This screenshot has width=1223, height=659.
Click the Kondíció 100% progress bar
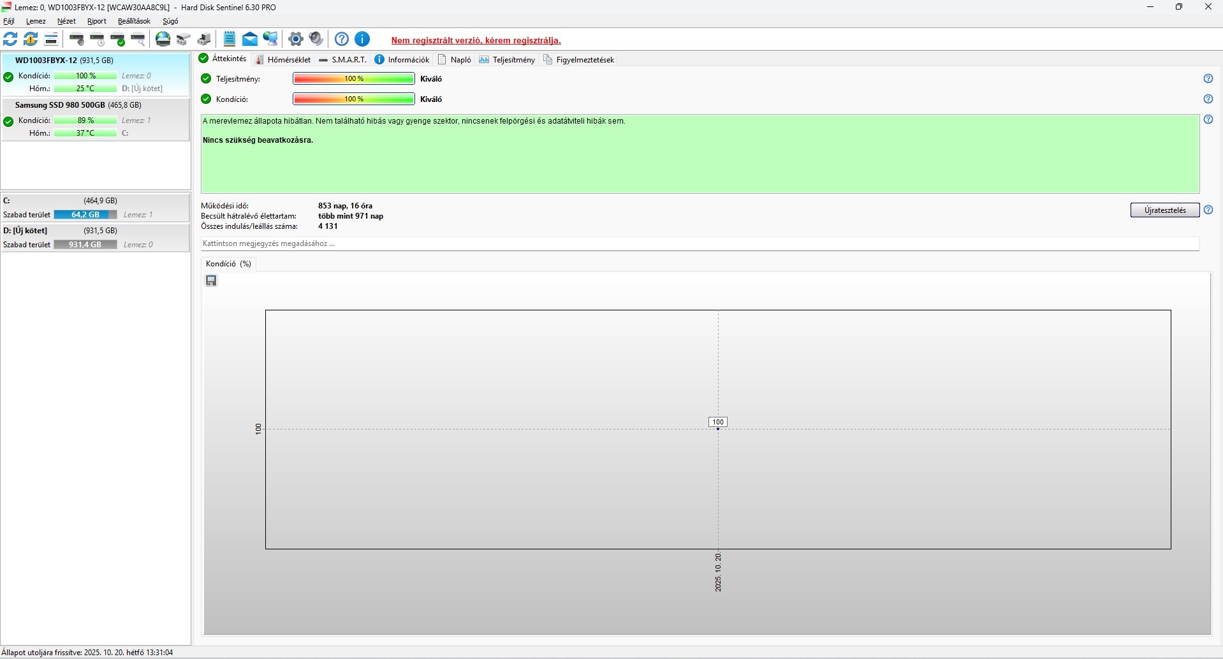(x=354, y=99)
